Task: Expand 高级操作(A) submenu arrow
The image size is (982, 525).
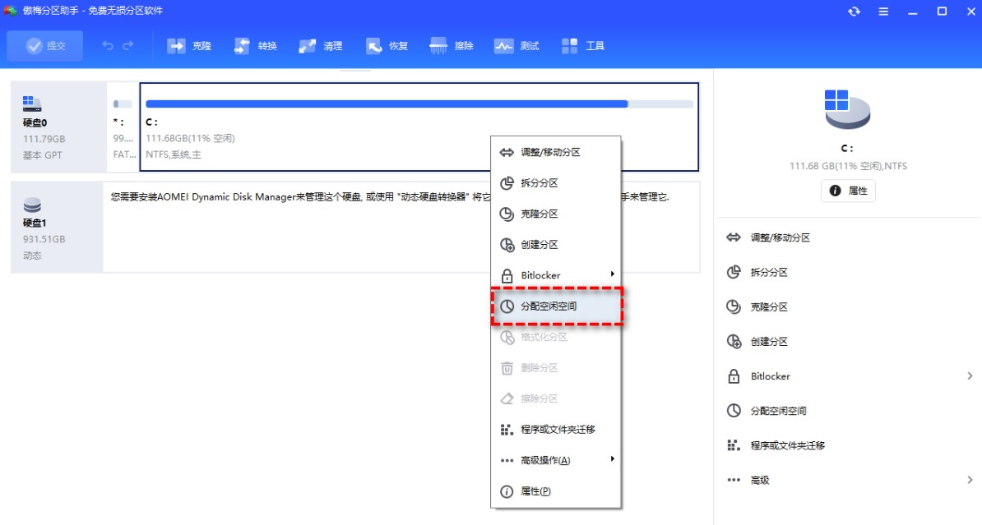Action: point(612,460)
